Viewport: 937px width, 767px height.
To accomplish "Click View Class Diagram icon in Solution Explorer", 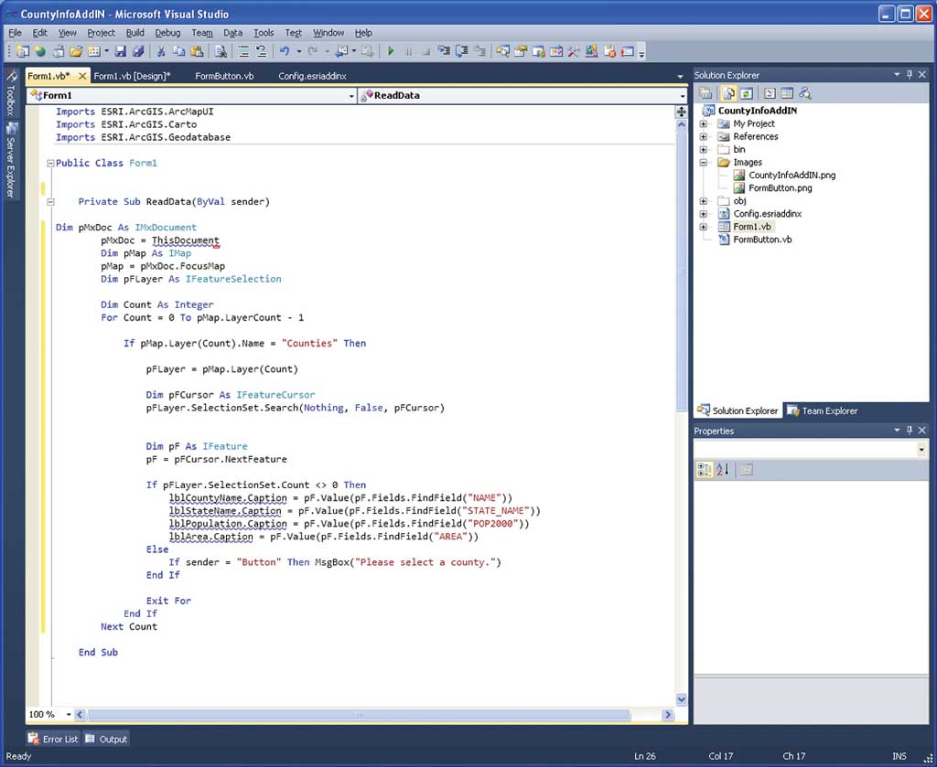I will [x=804, y=93].
